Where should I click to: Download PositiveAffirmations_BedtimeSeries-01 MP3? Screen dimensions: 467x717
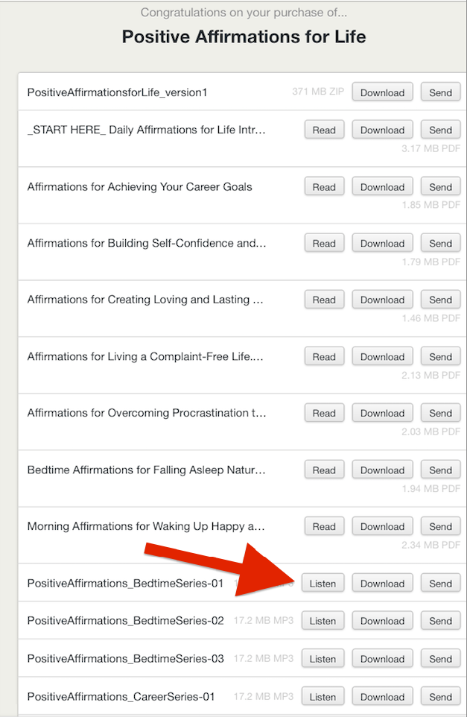click(383, 584)
